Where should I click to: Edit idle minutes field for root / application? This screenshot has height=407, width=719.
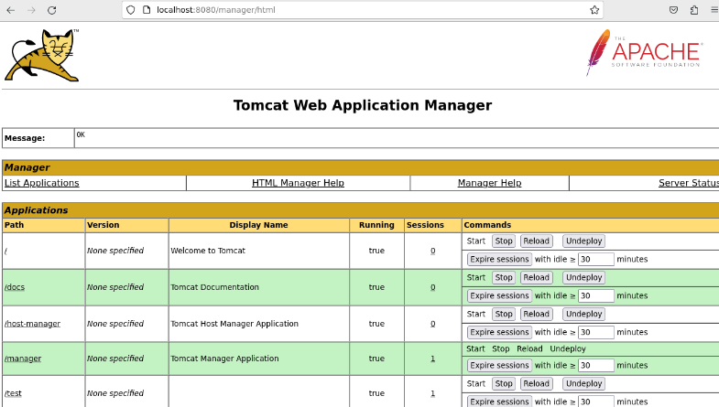[x=595, y=259]
